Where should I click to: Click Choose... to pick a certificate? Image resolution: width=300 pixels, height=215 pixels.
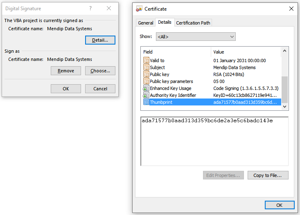point(100,71)
